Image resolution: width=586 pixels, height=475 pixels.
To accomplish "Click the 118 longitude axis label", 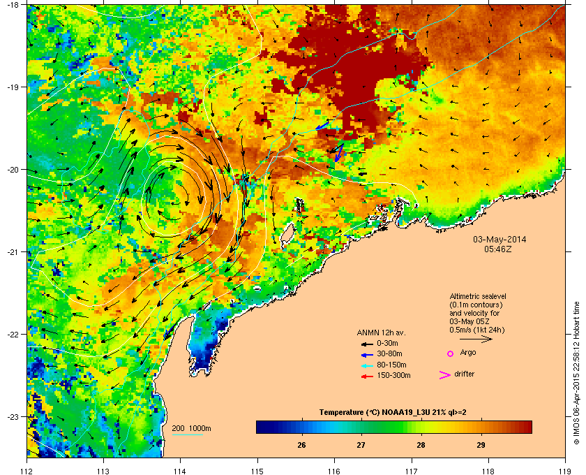I will (488, 471).
